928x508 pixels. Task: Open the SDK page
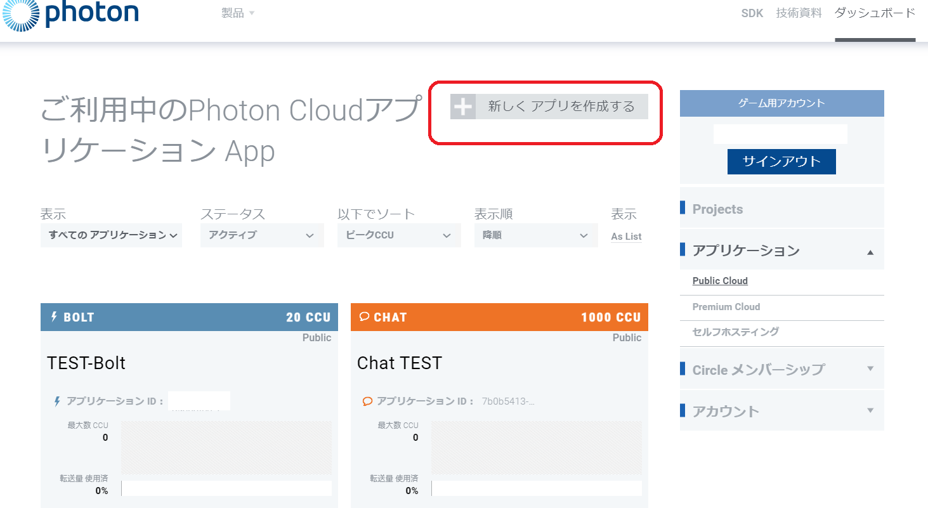752,13
